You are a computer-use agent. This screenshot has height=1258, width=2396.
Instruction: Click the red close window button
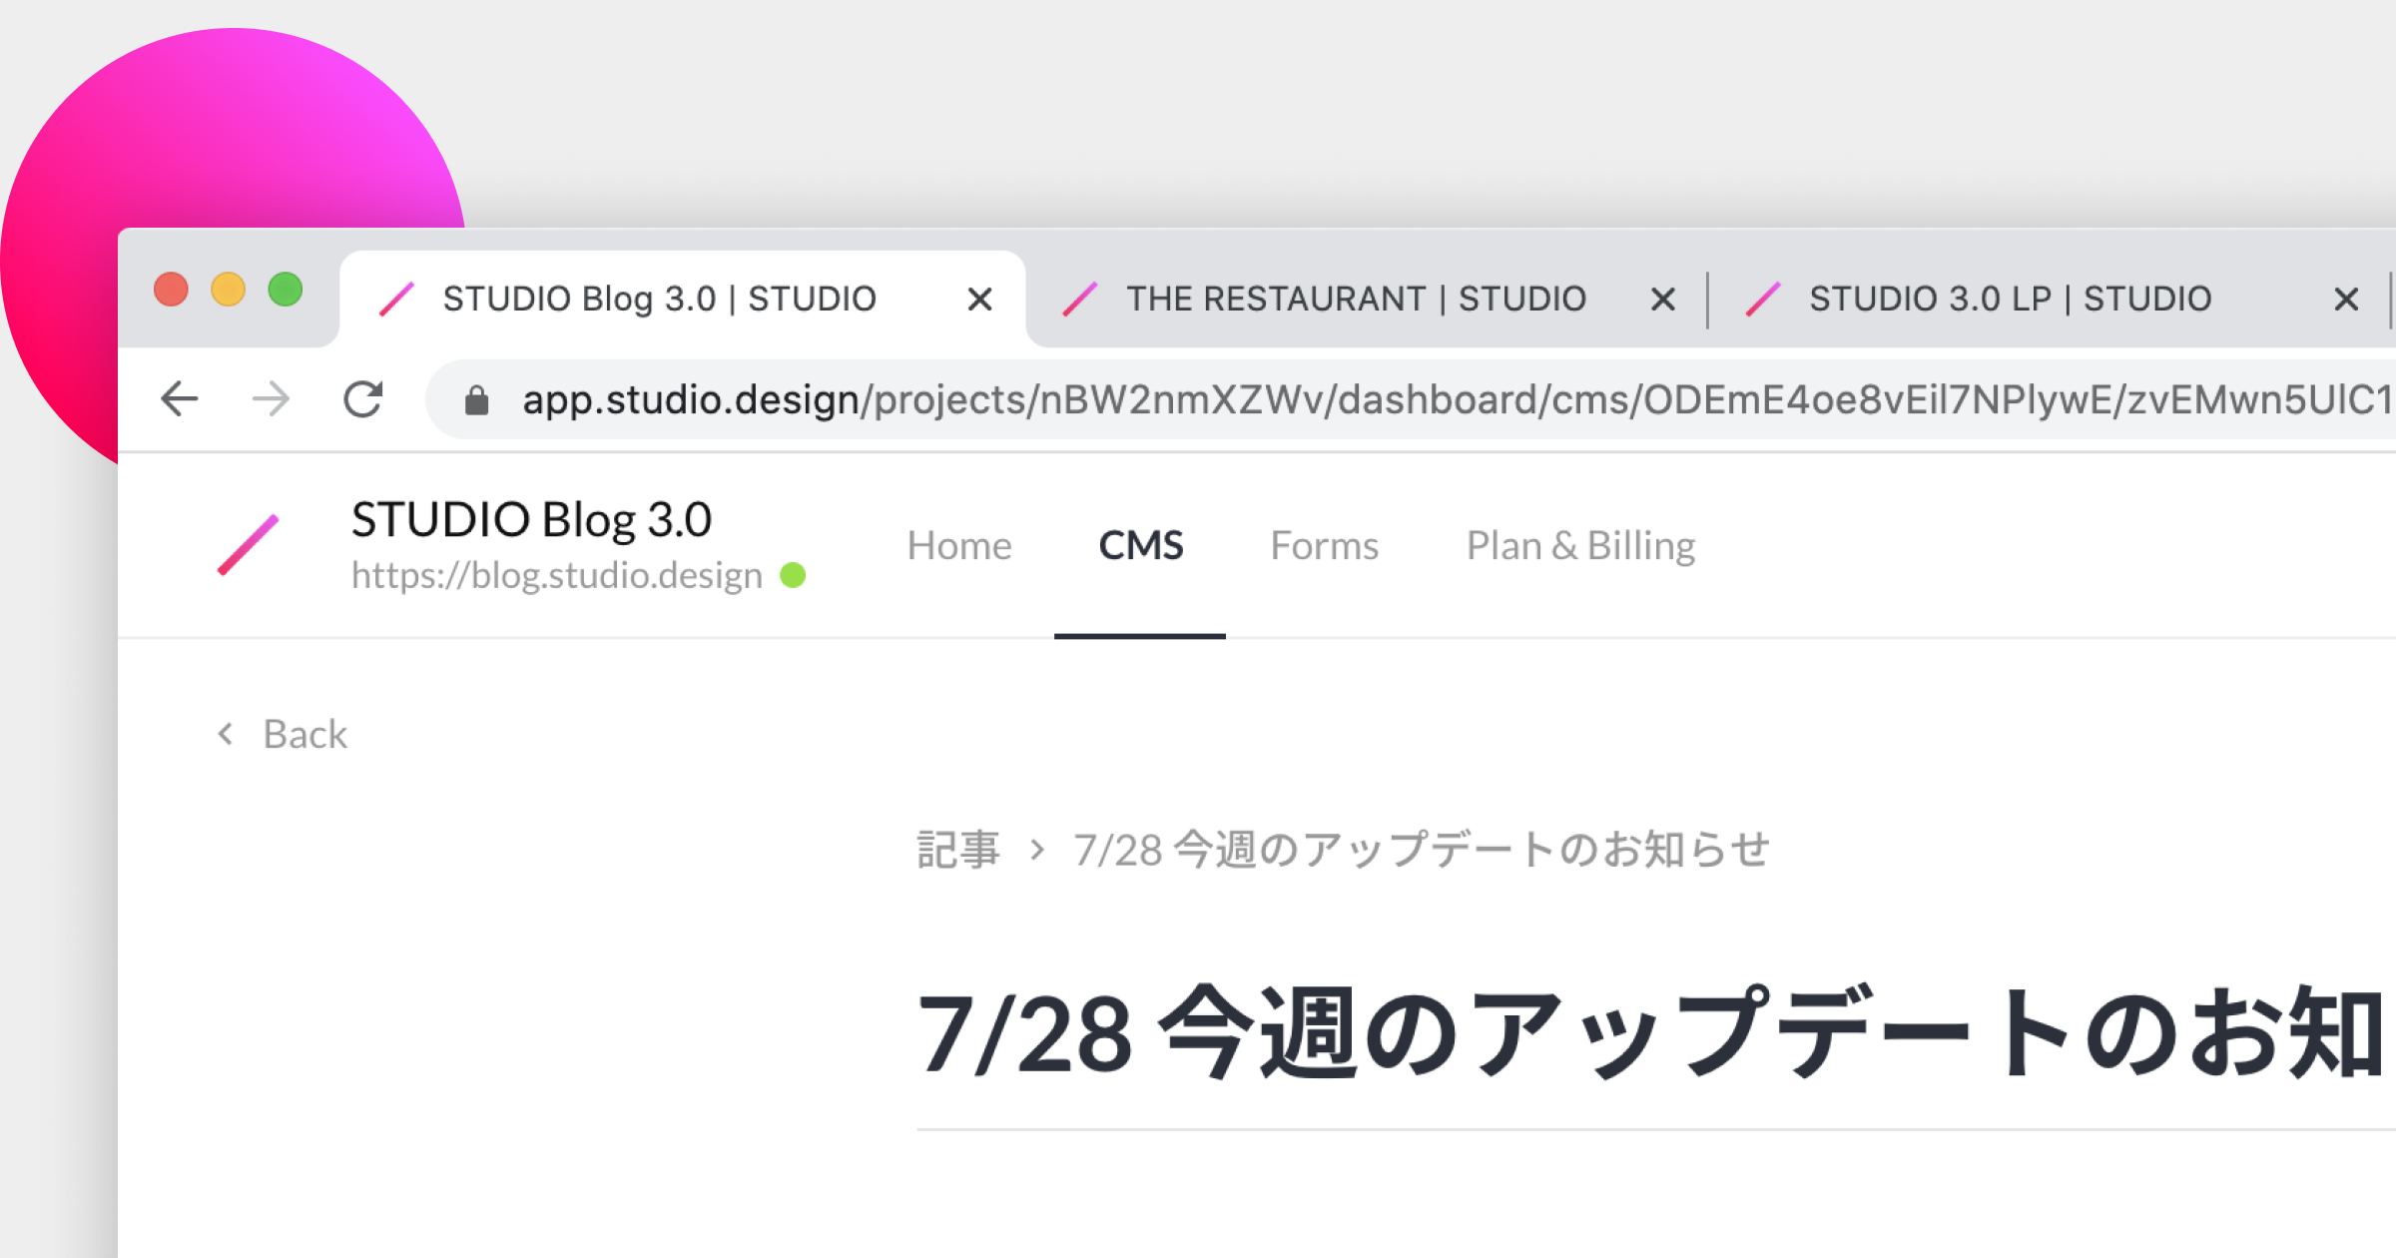[171, 290]
